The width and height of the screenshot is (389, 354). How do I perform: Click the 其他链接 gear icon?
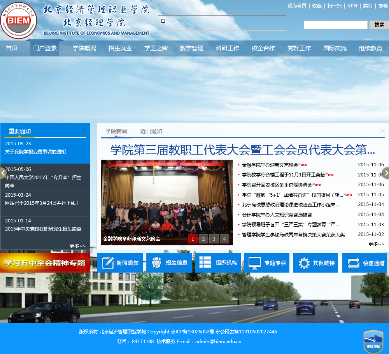[x=304, y=263]
